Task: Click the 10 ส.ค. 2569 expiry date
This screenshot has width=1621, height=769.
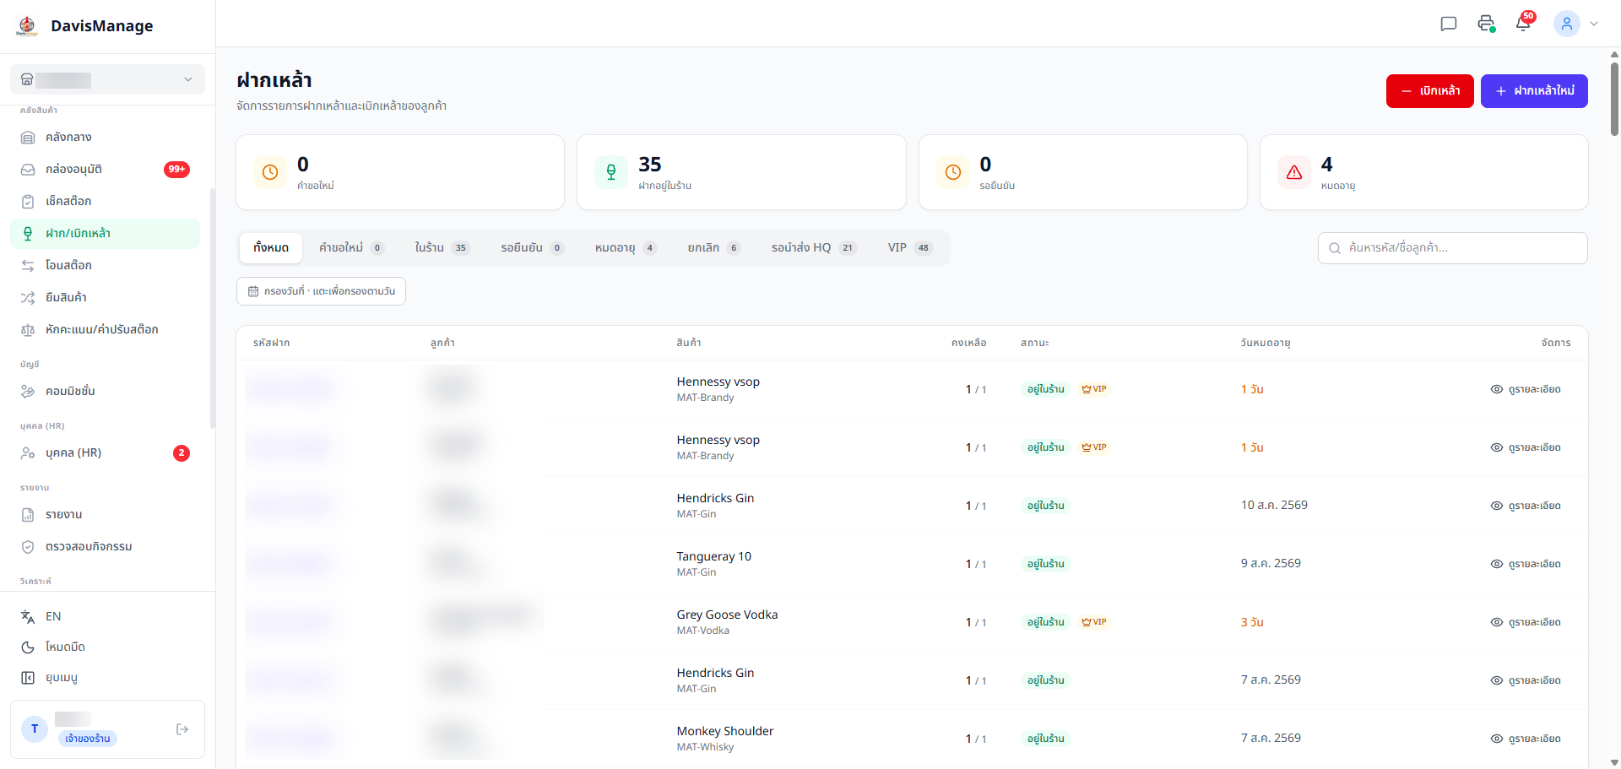Action: point(1274,505)
